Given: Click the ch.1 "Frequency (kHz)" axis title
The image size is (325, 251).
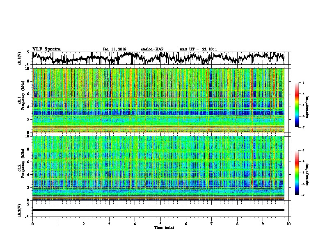Looking at the screenshot, I should pyautogui.click(x=23, y=95).
